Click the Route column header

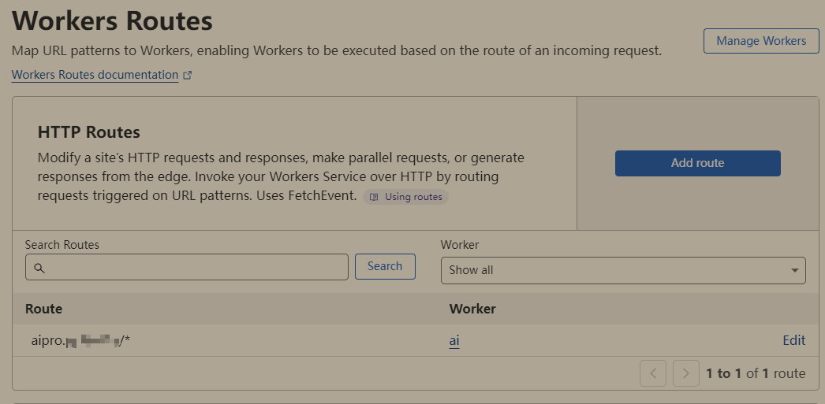43,309
